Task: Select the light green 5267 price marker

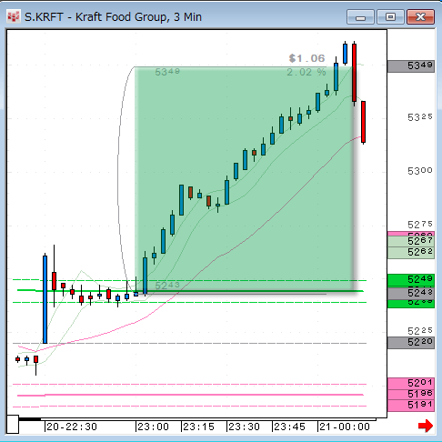Action: [x=411, y=241]
